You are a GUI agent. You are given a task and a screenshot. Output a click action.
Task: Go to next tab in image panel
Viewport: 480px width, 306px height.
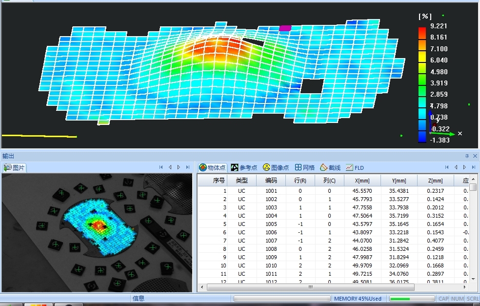coord(179,167)
